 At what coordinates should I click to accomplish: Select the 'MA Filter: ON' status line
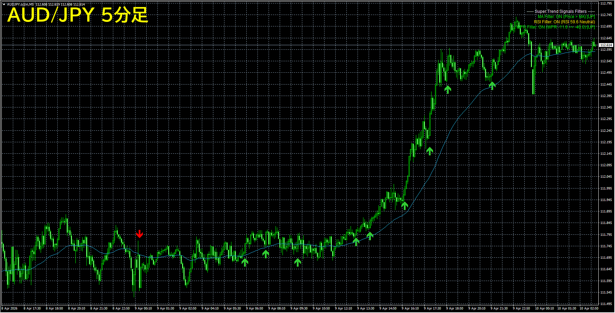(566, 17)
